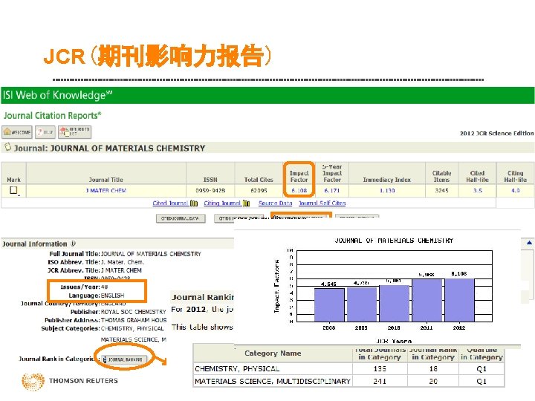Select the Citable Items value 3245
535x401 pixels.
tap(441, 191)
